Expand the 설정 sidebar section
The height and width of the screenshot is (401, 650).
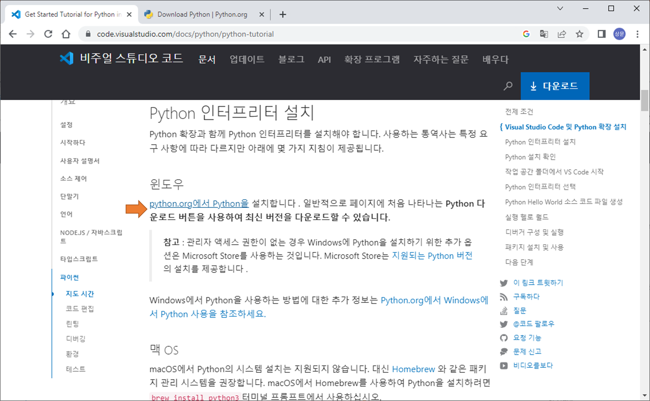(x=66, y=125)
